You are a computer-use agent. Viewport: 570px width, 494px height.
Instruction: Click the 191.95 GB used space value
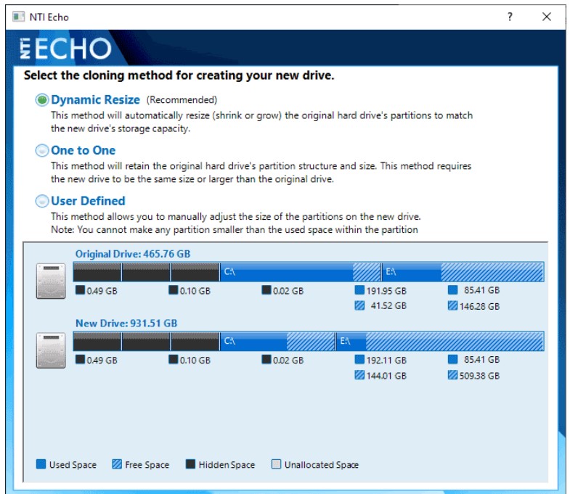386,291
